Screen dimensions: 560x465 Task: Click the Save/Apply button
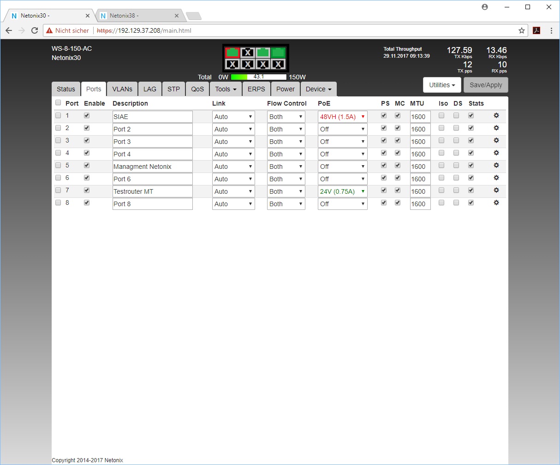(x=486, y=85)
